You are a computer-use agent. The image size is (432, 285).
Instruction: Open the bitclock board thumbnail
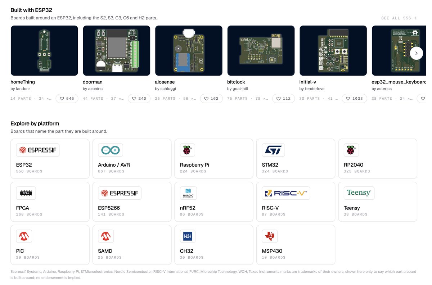pyautogui.click(x=261, y=50)
